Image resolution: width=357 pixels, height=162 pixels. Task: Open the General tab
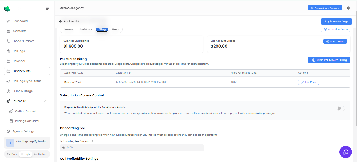point(68,29)
